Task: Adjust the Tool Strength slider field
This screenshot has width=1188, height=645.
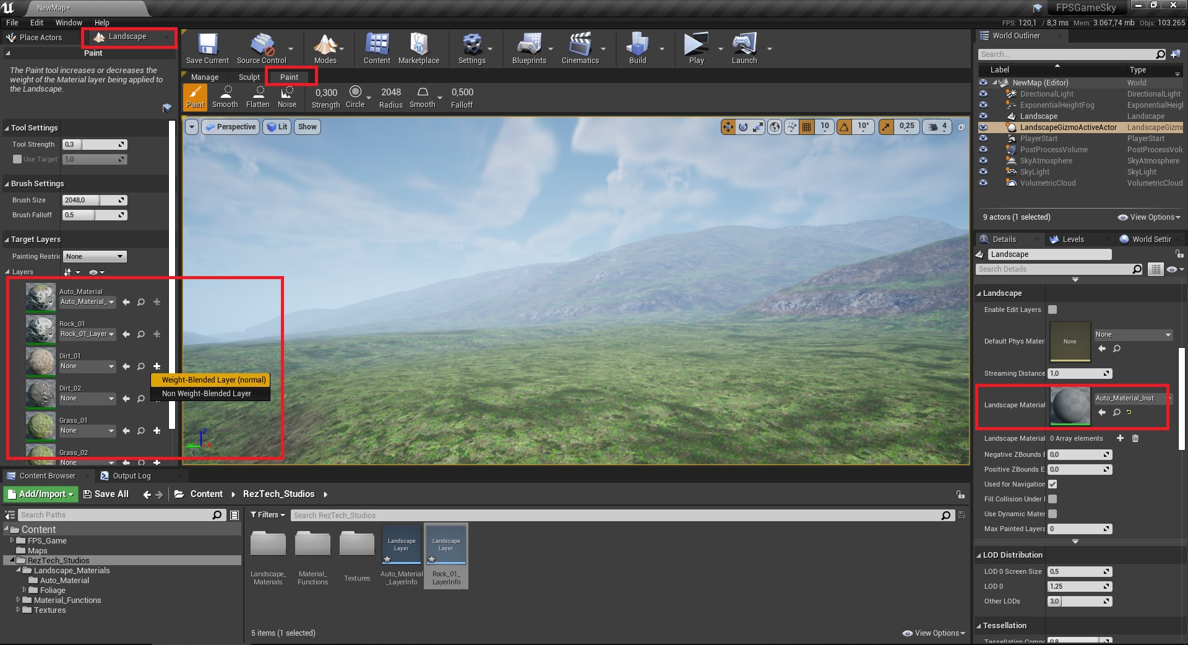Action: [x=94, y=144]
